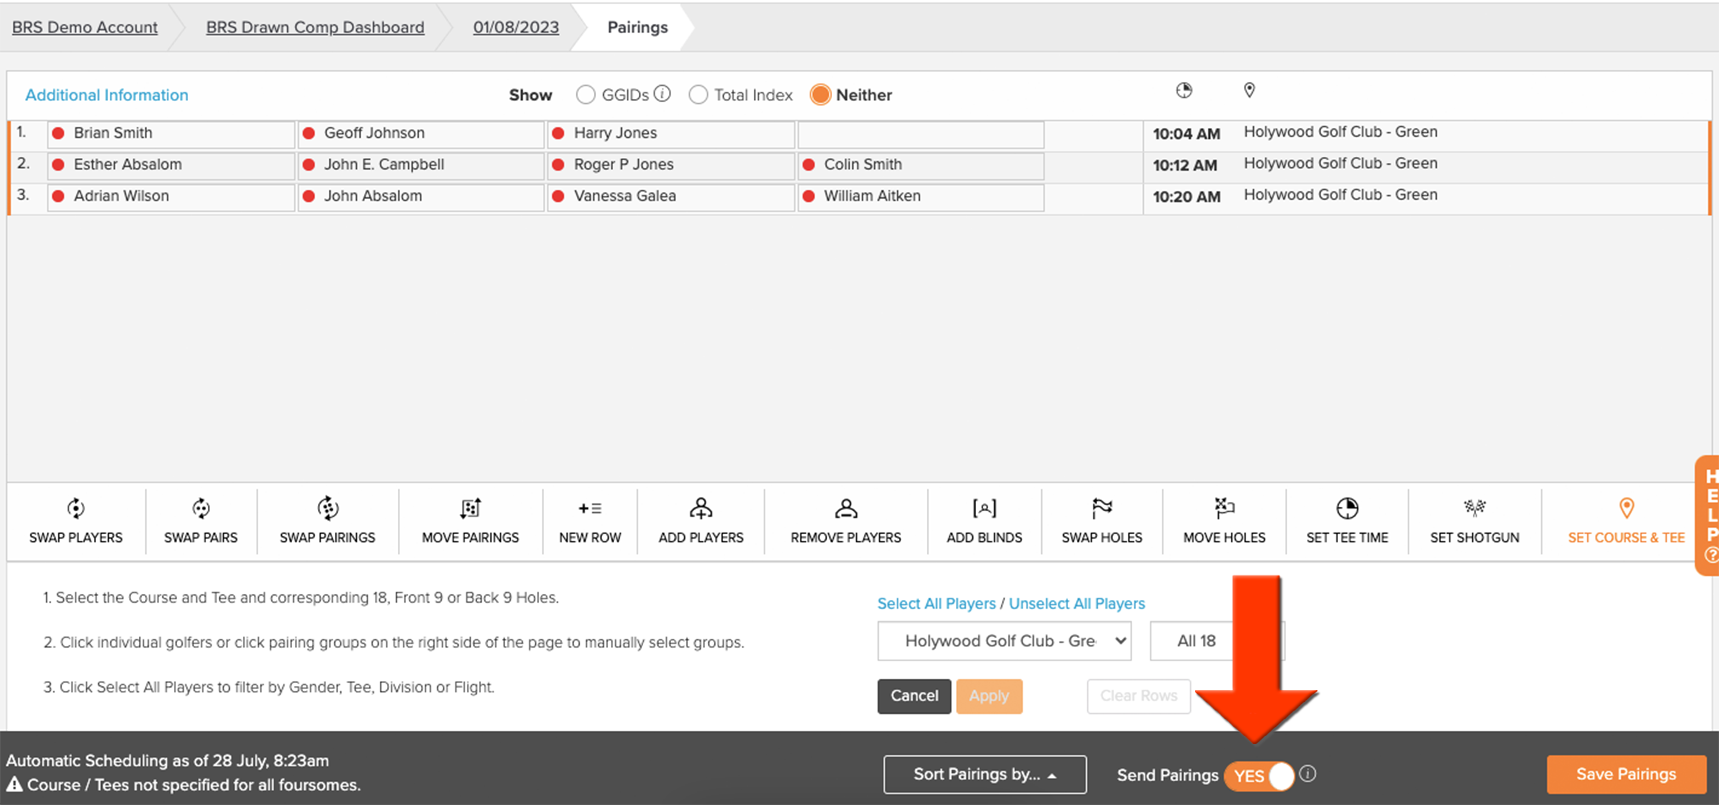Open the Sort Pairings by menu
The image size is (1719, 805).
coord(985,774)
